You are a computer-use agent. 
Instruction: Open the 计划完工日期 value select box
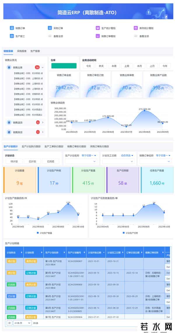pos(118,161)
